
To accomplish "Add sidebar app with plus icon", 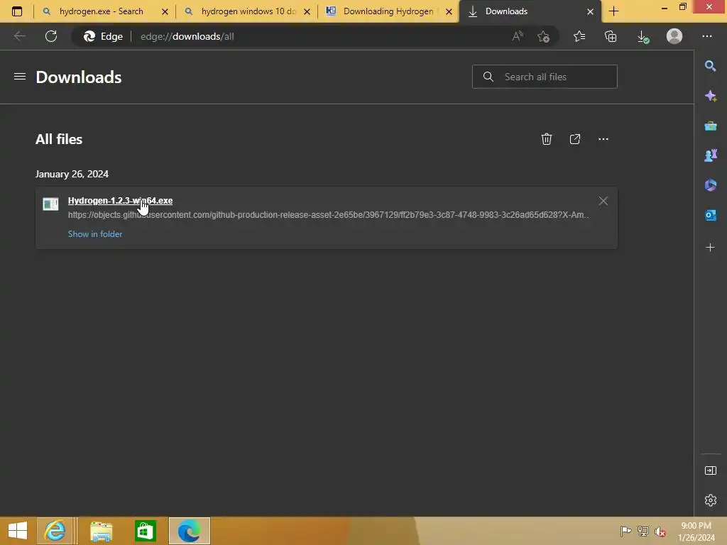I will [710, 248].
